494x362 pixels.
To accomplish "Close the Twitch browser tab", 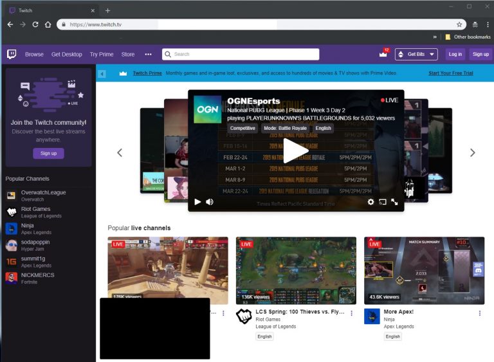I will (x=93, y=10).
